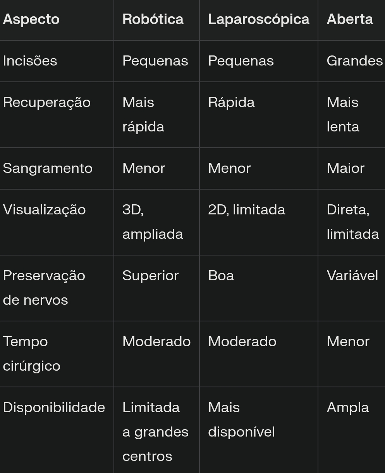Click the Tempo cirúrgico row label
385x473 pixels.
(x=31, y=354)
